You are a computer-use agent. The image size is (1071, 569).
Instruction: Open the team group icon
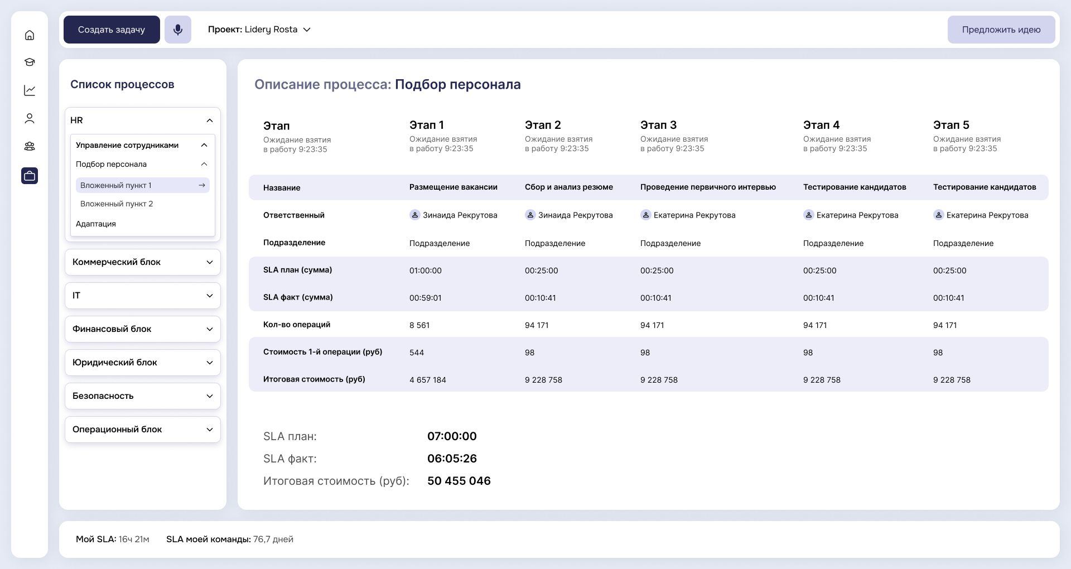[30, 146]
